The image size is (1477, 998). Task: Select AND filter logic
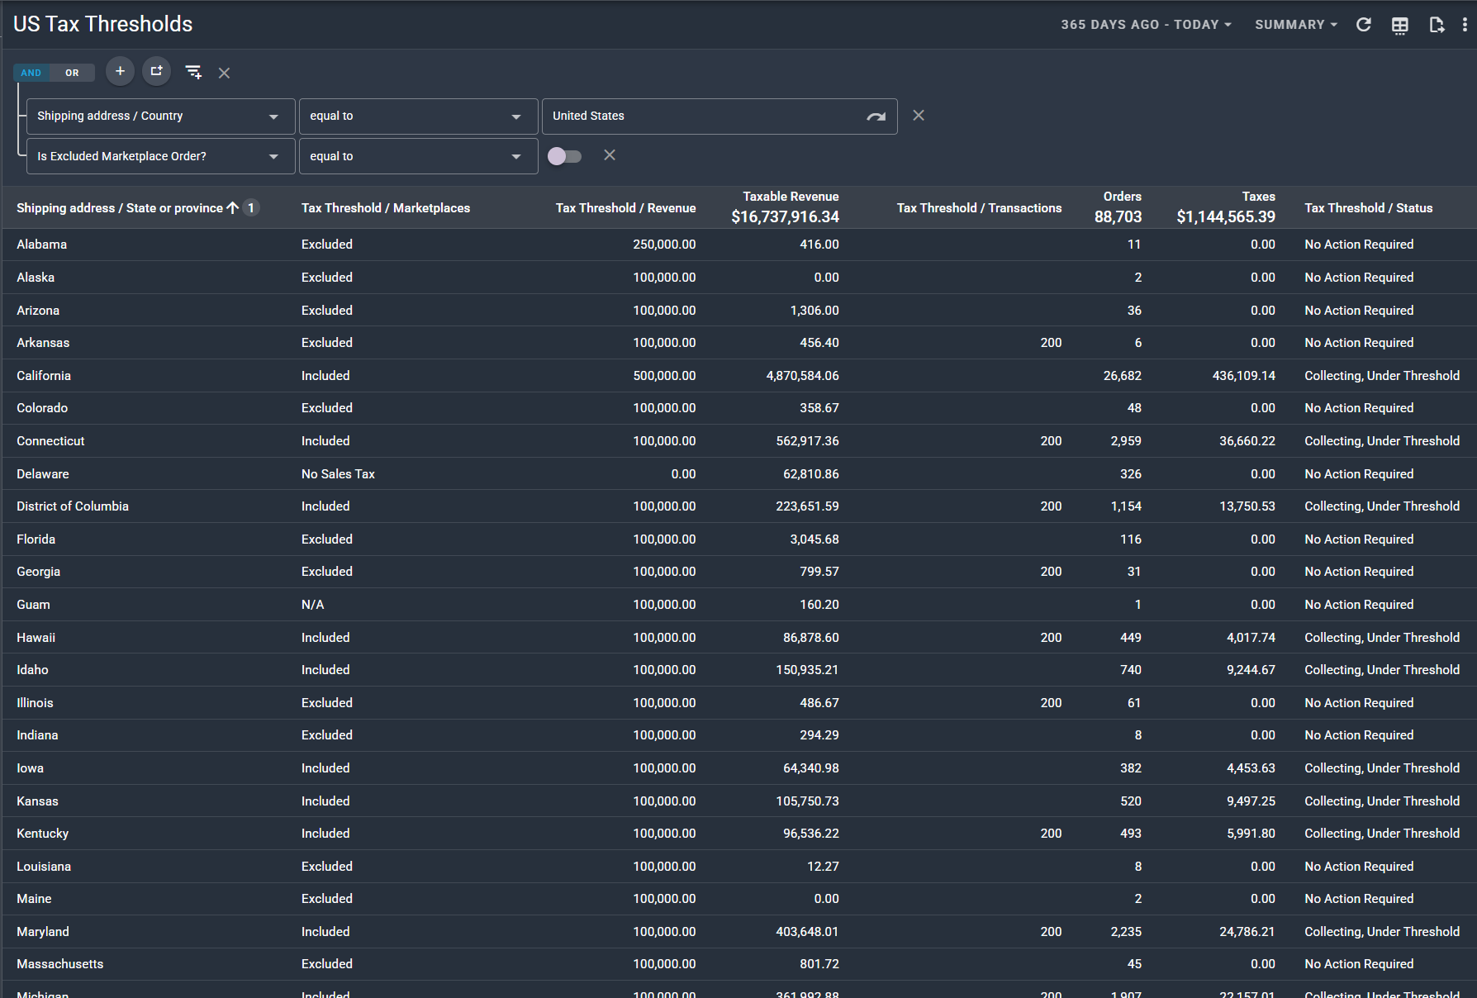tap(31, 73)
